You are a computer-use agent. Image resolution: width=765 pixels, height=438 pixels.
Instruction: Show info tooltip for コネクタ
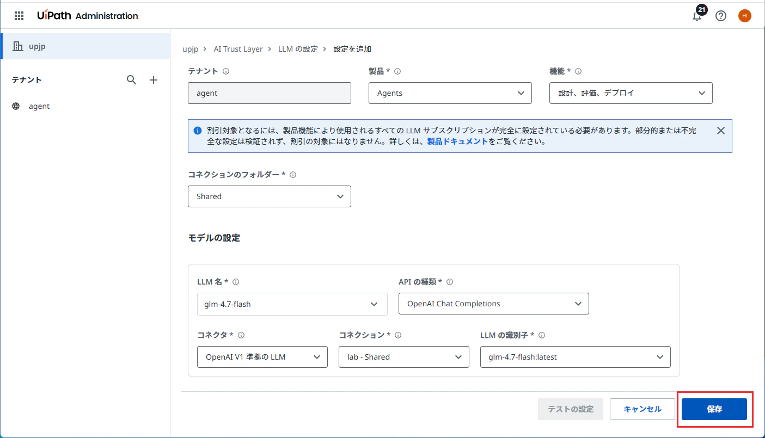[241, 335]
